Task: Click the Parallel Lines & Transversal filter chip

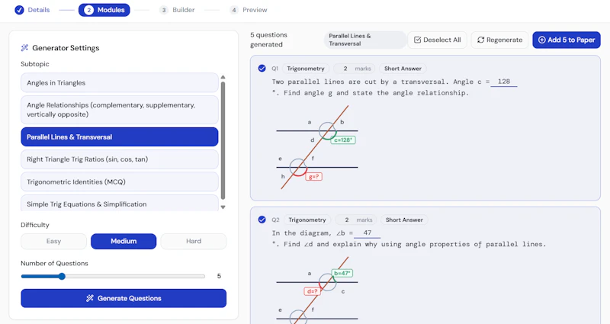Action: 365,40
